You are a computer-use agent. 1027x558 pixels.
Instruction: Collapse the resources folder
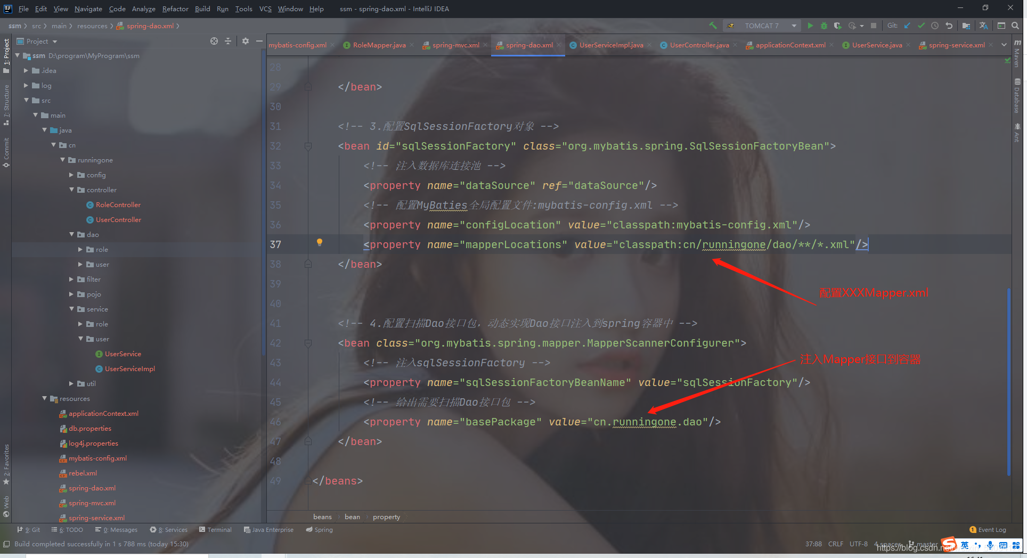click(x=44, y=398)
